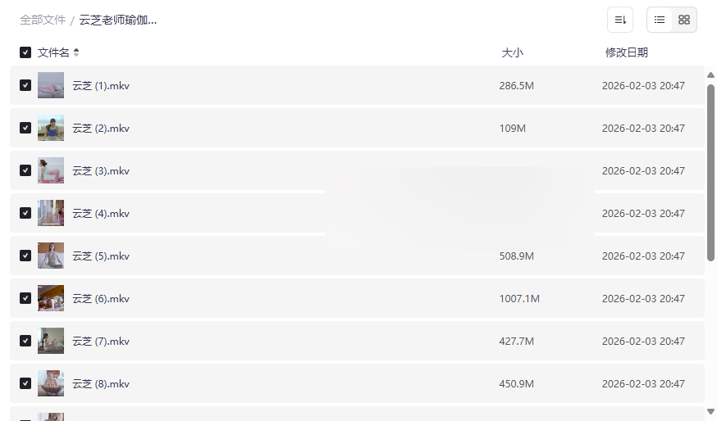Deselect 云芝 (7).mkv using its checkbox
This screenshot has width=717, height=421.
click(25, 341)
